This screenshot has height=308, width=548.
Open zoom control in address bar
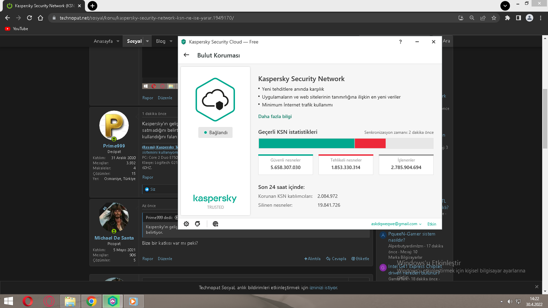coord(472,18)
